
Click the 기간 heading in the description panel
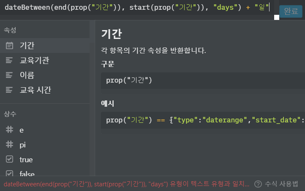(x=112, y=34)
